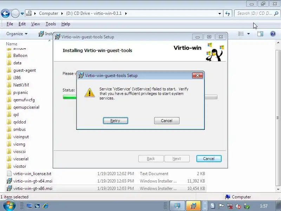Open Explorer help question mark icon
Screen dimensions: 281x211
pos(273,34)
